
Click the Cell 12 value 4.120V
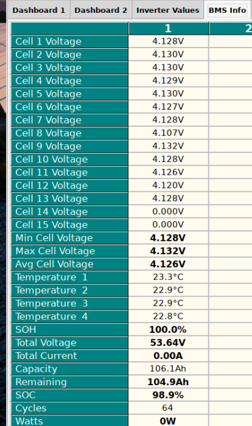168,185
